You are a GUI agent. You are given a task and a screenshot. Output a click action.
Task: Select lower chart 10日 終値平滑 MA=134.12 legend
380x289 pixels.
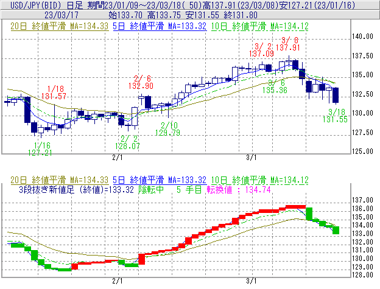click(x=260, y=180)
